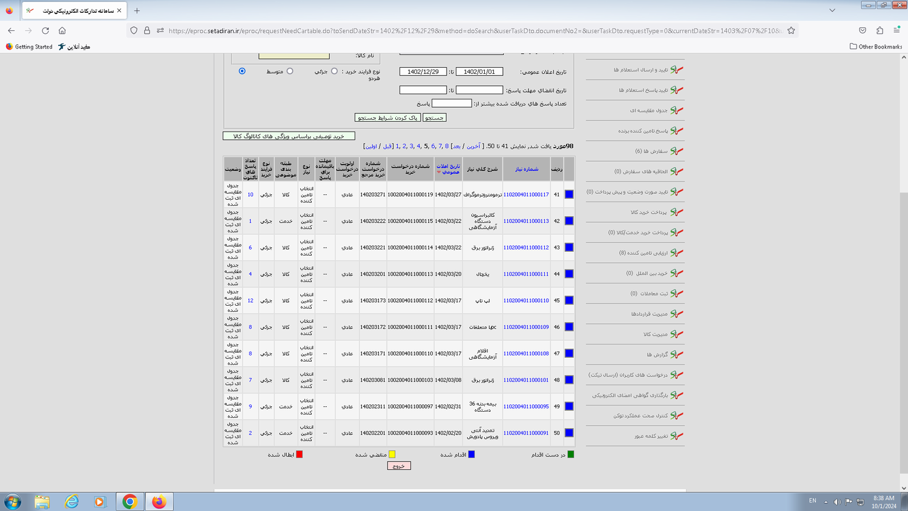Screen dimensions: 908x511
Task: Open need number 1102004011000110 link
Action: pyautogui.click(x=526, y=300)
